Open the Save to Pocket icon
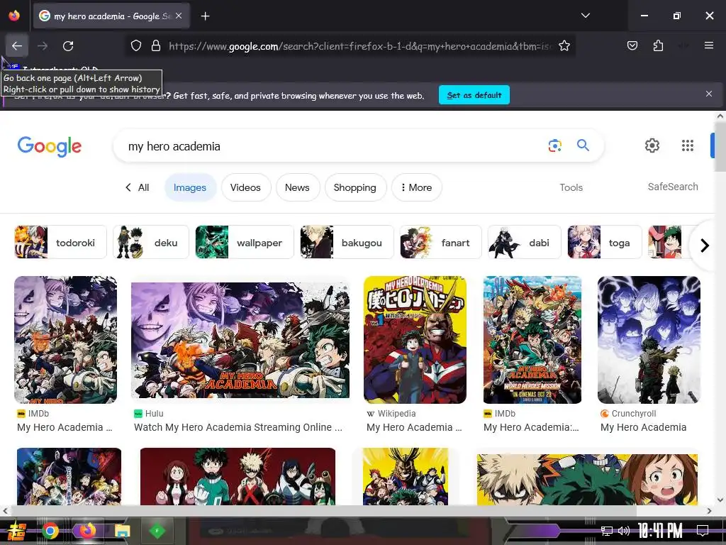 (632, 45)
